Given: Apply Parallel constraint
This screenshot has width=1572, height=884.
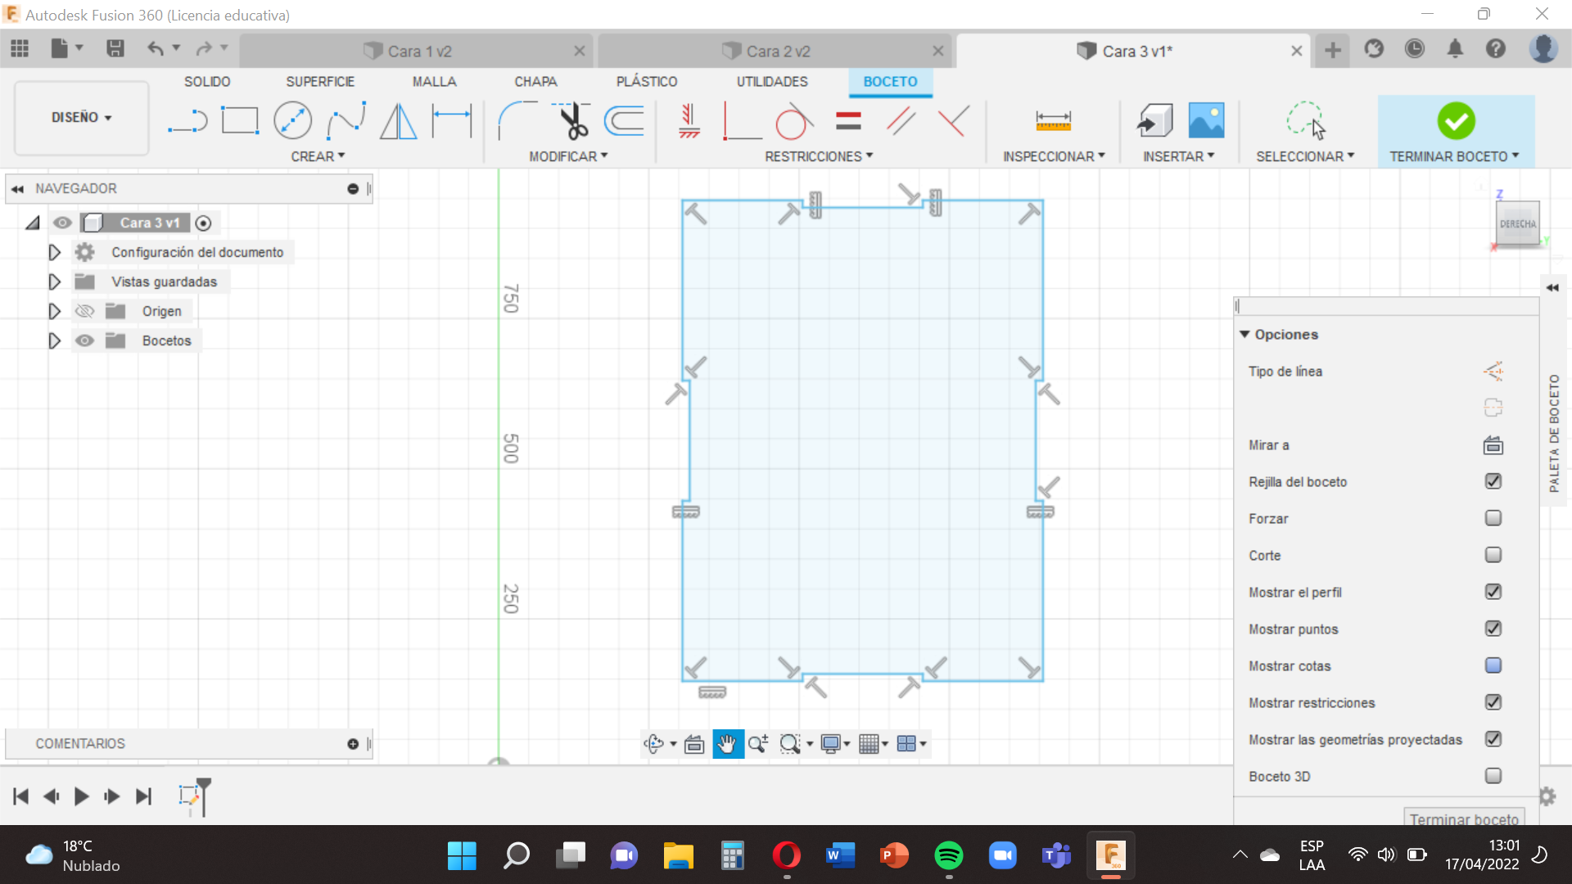Looking at the screenshot, I should [x=901, y=121].
